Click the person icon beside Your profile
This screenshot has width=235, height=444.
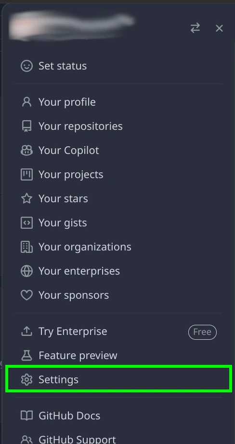(x=26, y=102)
